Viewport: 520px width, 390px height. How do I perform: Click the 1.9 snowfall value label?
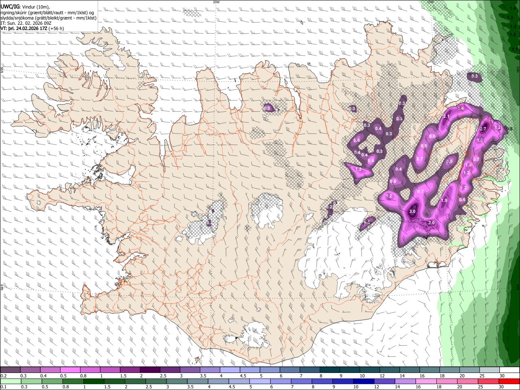pos(444,200)
